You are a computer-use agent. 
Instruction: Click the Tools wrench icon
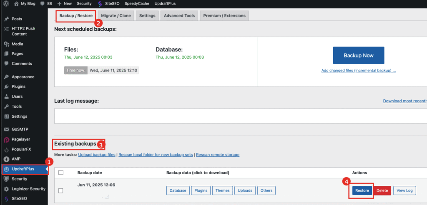click(7, 106)
